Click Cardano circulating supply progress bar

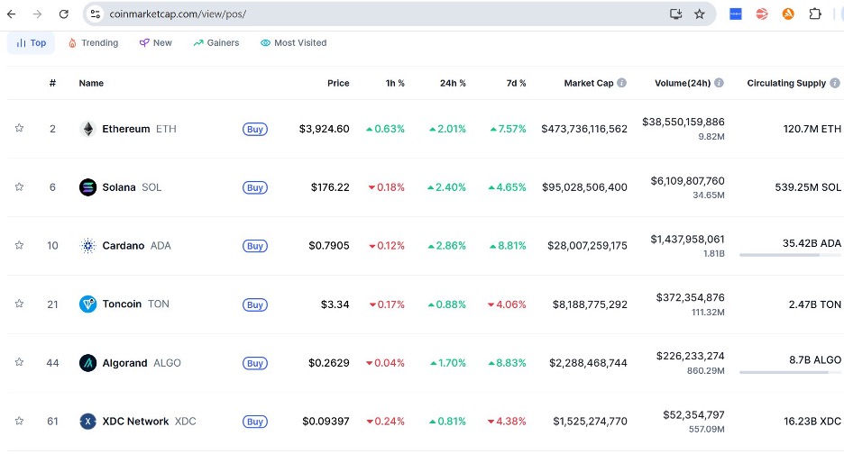[x=790, y=256]
